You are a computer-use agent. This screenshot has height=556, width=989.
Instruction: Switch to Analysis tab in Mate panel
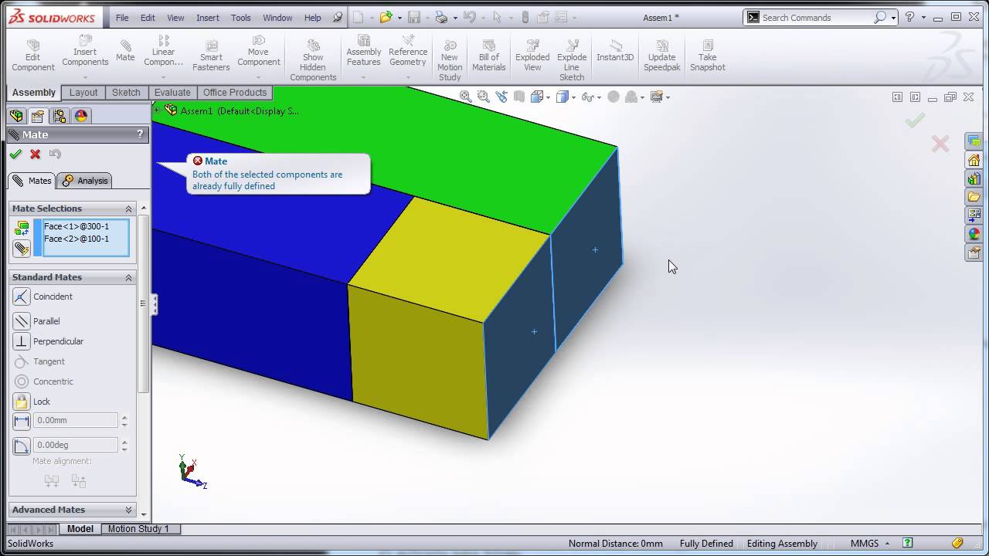coord(86,181)
